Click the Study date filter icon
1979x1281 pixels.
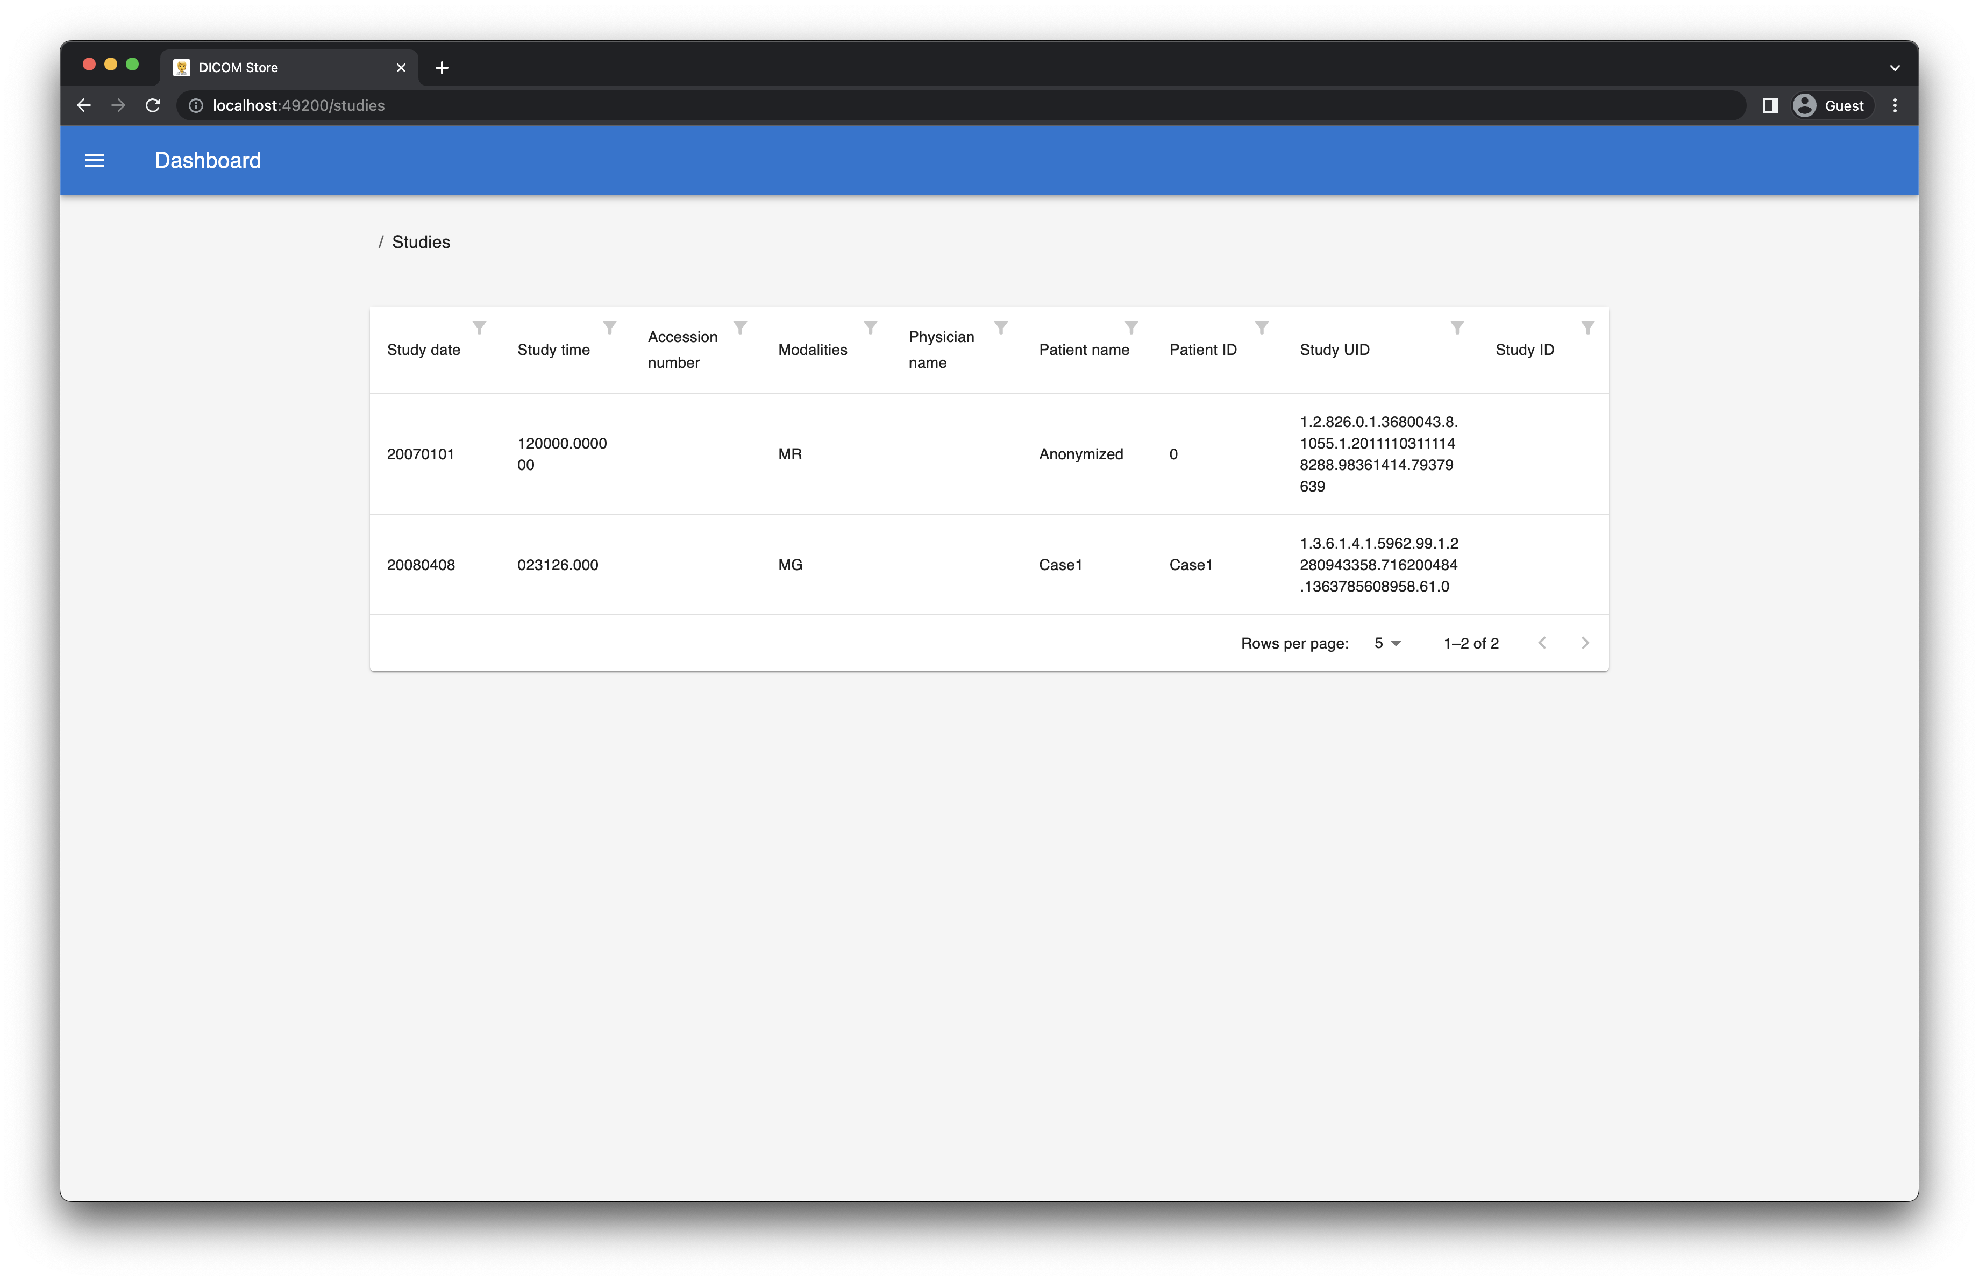coord(479,328)
